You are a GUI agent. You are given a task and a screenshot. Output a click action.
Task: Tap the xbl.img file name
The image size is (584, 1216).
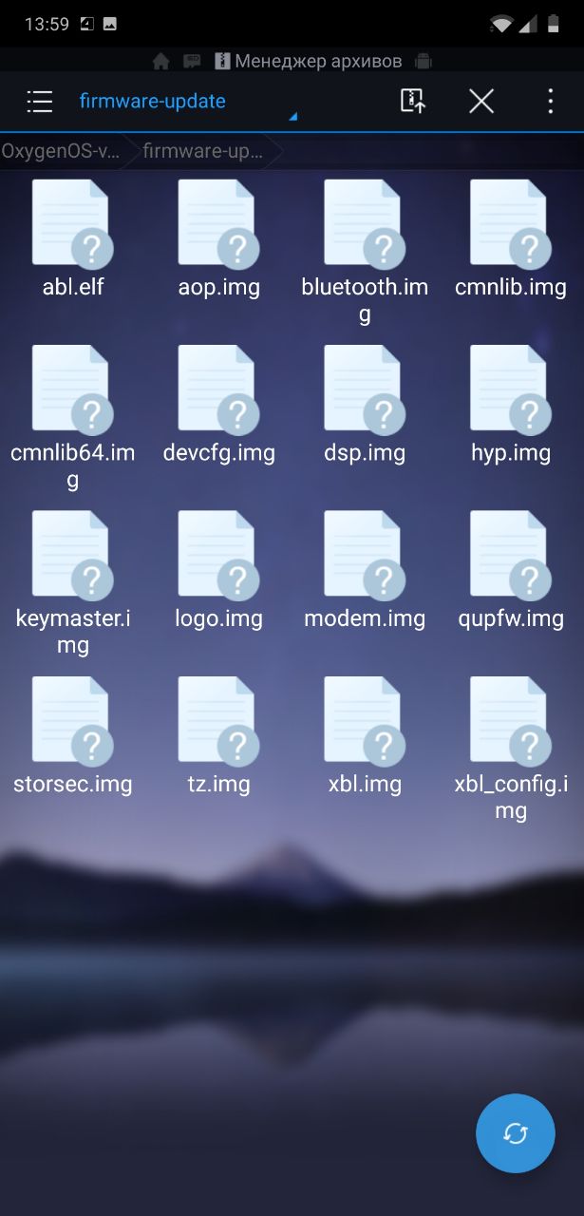click(365, 785)
